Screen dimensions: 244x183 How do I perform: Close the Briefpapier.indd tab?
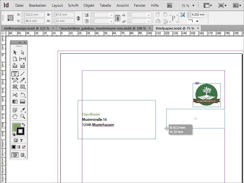click(198, 28)
